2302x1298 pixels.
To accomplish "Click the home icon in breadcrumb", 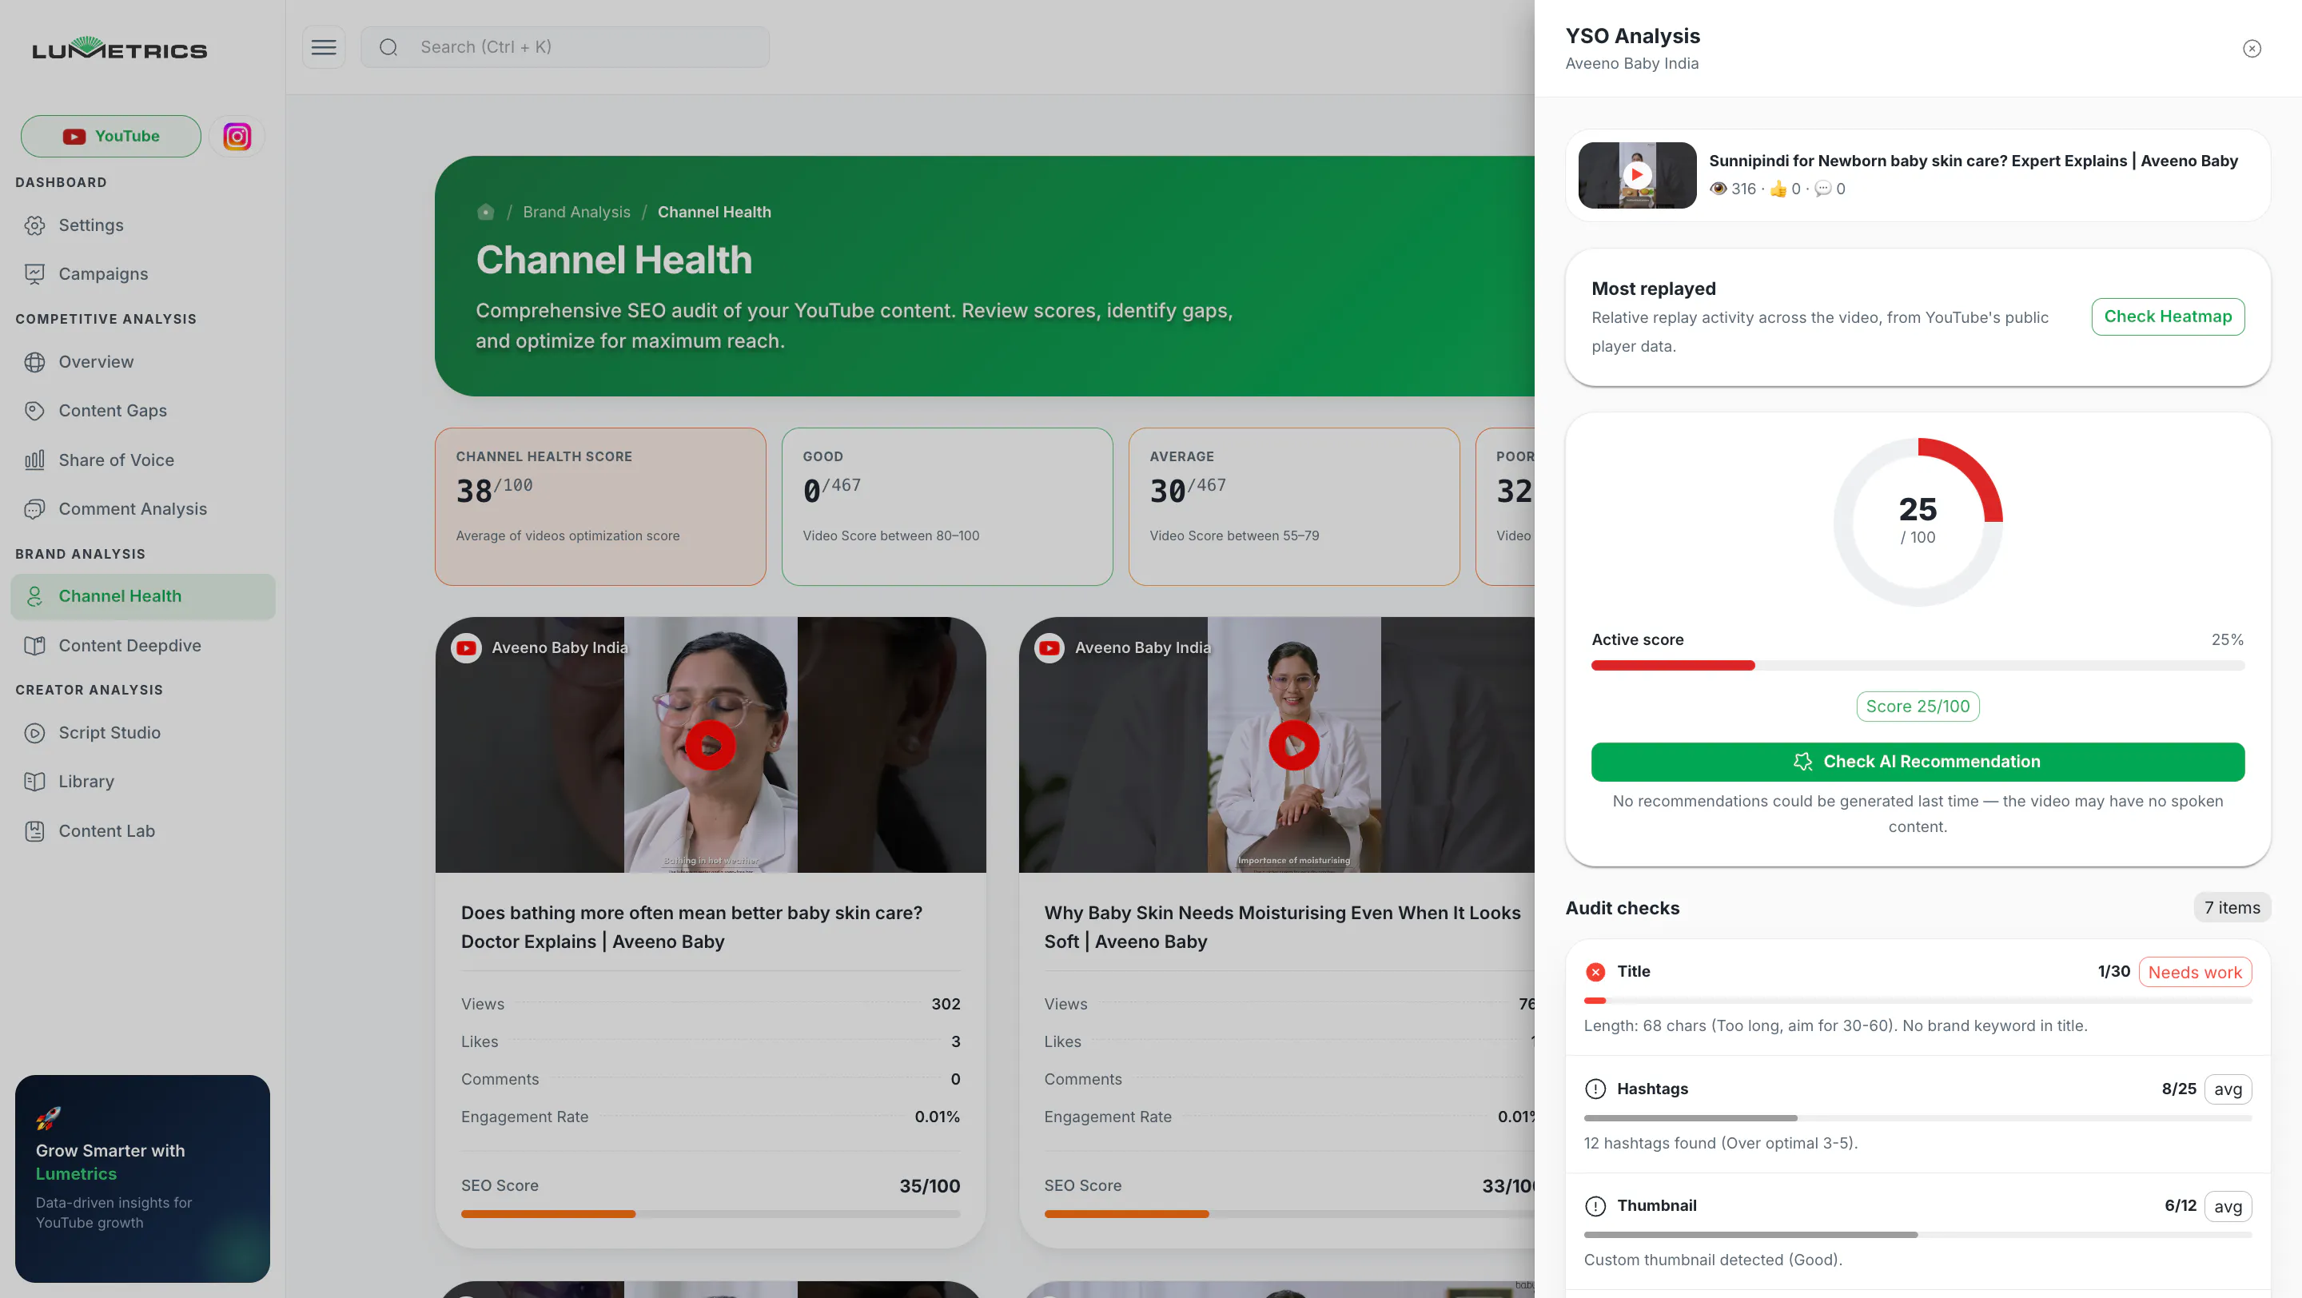I will coord(485,212).
